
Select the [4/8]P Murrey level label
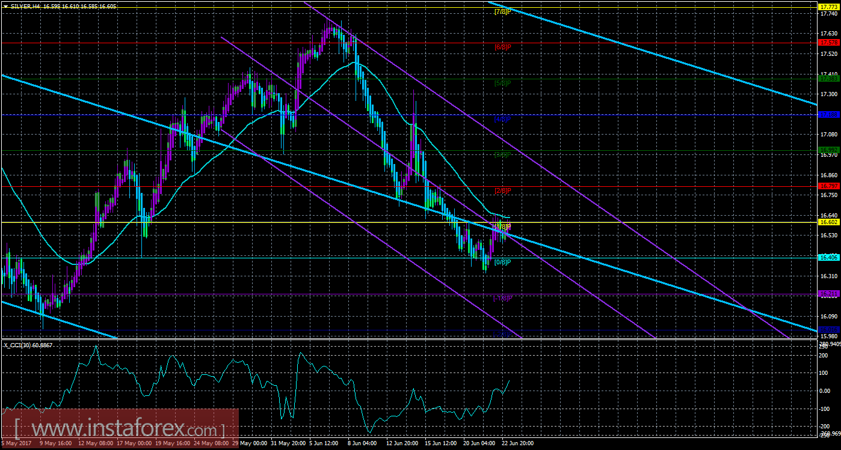(x=502, y=119)
